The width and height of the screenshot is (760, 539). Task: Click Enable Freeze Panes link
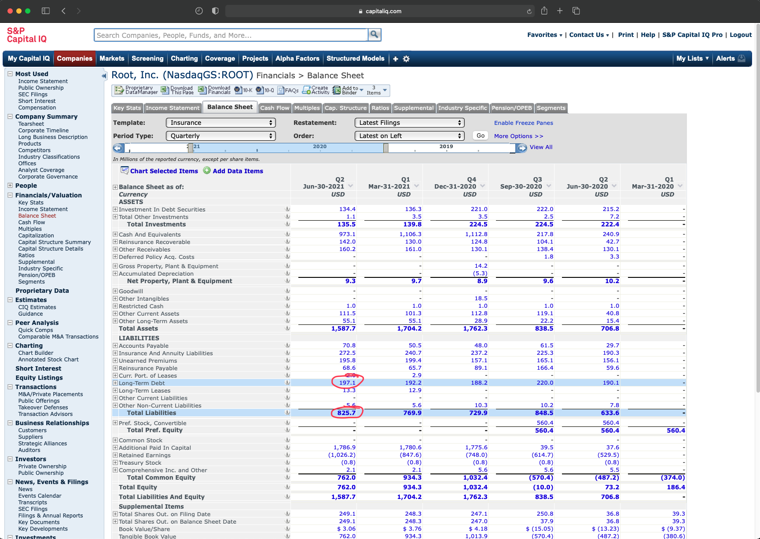[524, 123]
